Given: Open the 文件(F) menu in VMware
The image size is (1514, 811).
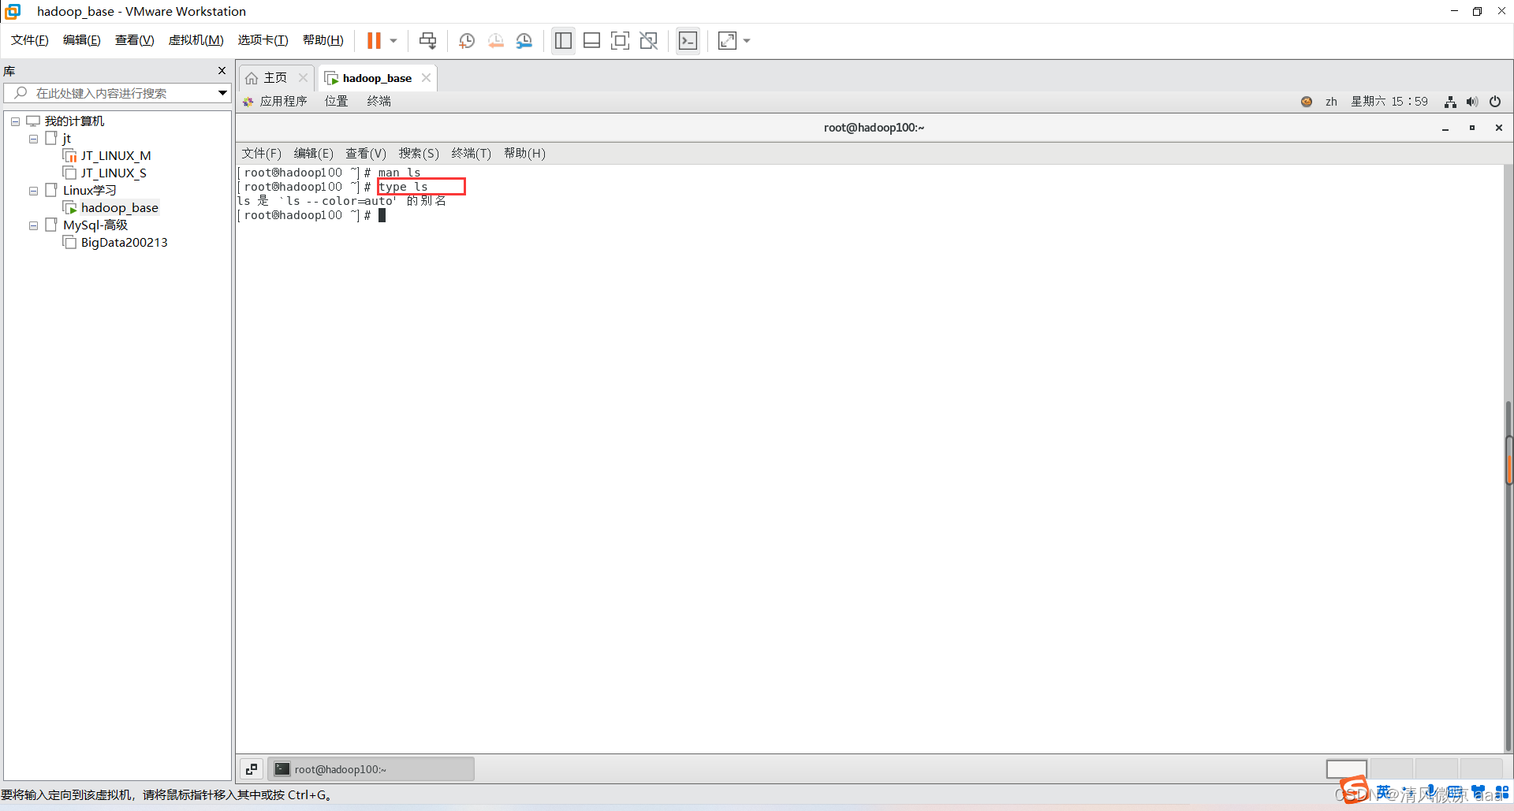Looking at the screenshot, I should 30,40.
